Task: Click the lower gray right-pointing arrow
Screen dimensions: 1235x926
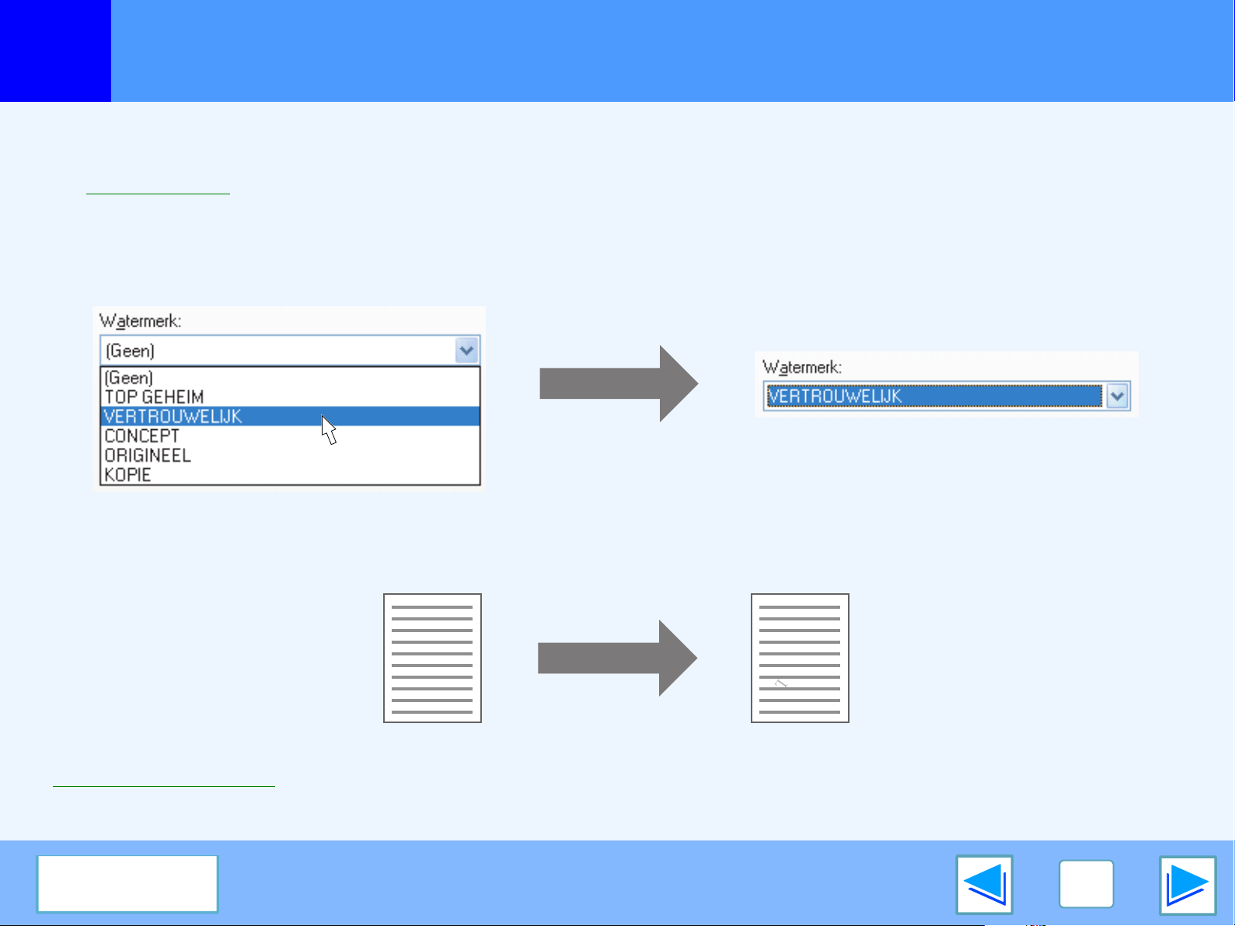Action: point(617,658)
